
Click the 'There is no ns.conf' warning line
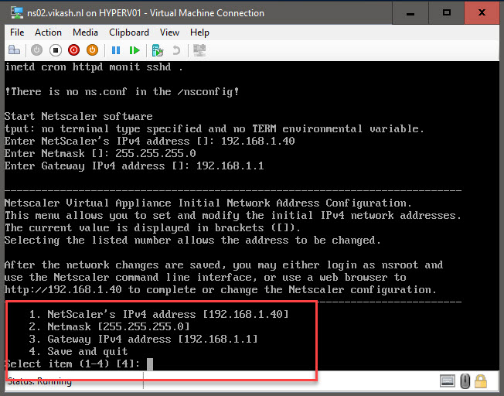(122, 92)
